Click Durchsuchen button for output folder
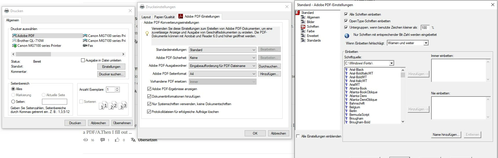Viewport: 498px width, 158px height. pyautogui.click(x=269, y=66)
